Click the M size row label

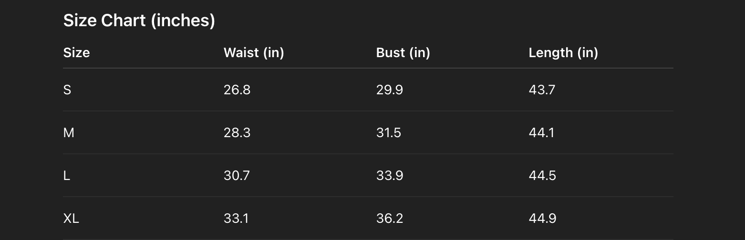pyautogui.click(x=69, y=132)
